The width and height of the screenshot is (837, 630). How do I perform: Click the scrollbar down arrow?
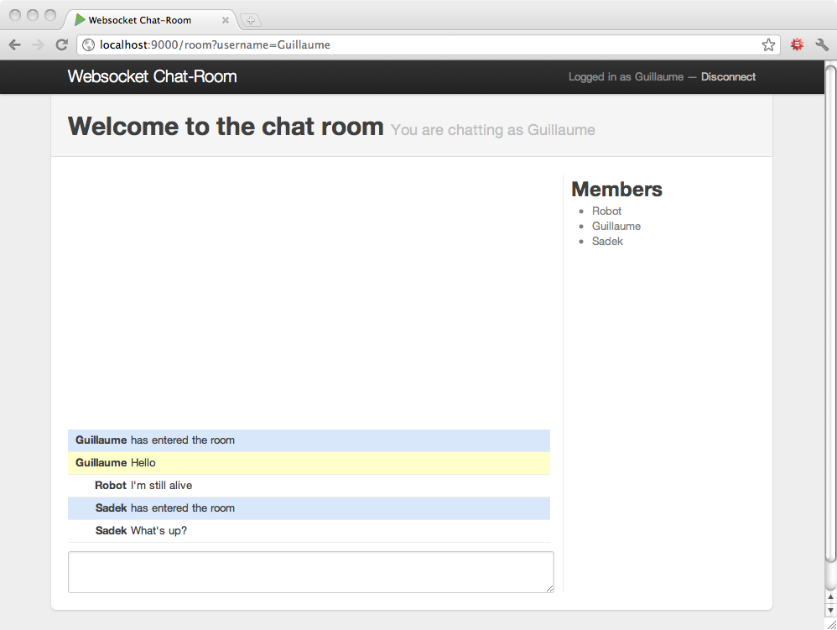pyautogui.click(x=830, y=610)
